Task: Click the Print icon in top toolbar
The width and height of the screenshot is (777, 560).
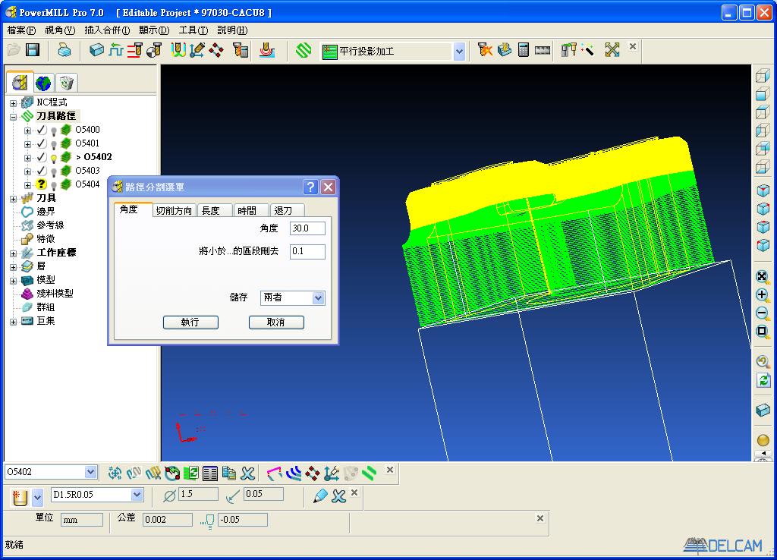Action: pyautogui.click(x=64, y=50)
